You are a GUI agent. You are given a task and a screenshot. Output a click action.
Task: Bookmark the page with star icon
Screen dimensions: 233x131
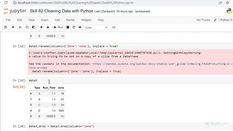pyautogui.click(x=227, y=3)
